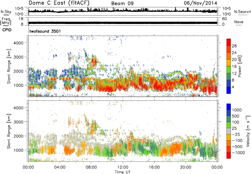
Task: Click the '12:00' time axis label
Action: coord(123,167)
